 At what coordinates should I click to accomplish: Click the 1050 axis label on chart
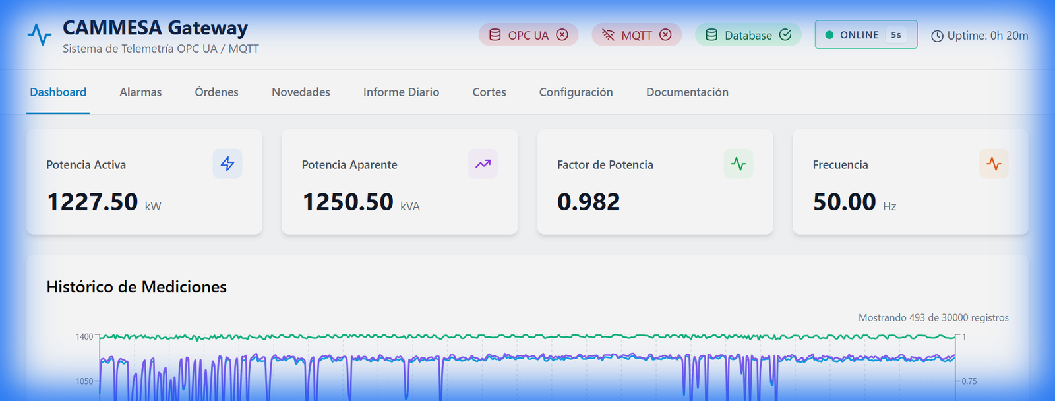[x=84, y=381]
